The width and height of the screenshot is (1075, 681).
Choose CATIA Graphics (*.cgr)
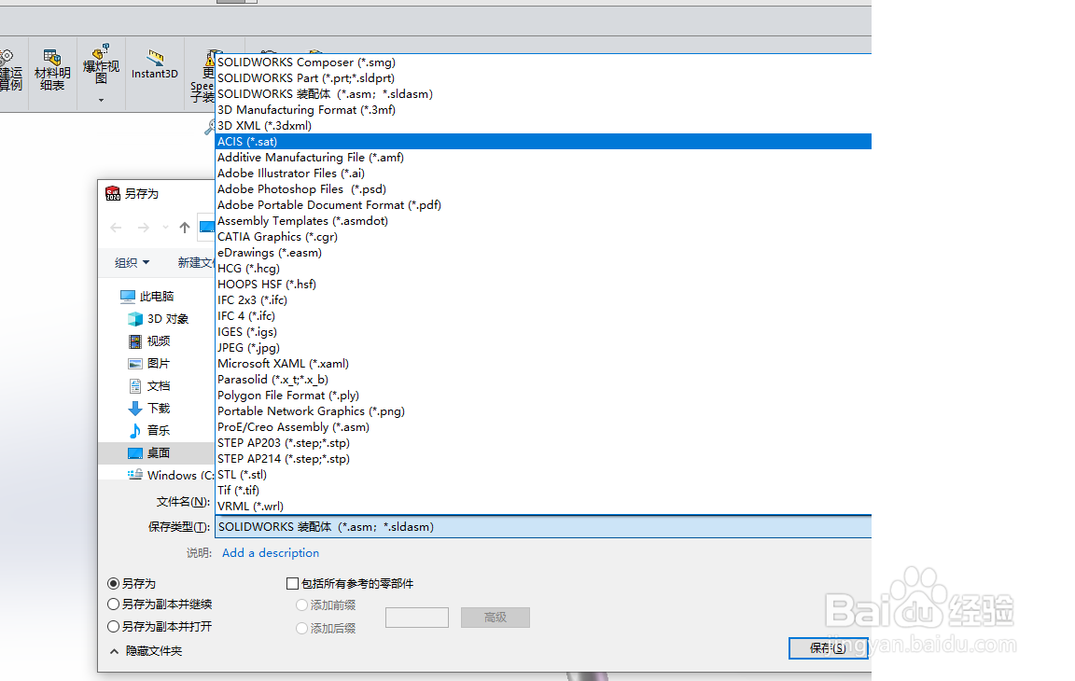click(543, 236)
